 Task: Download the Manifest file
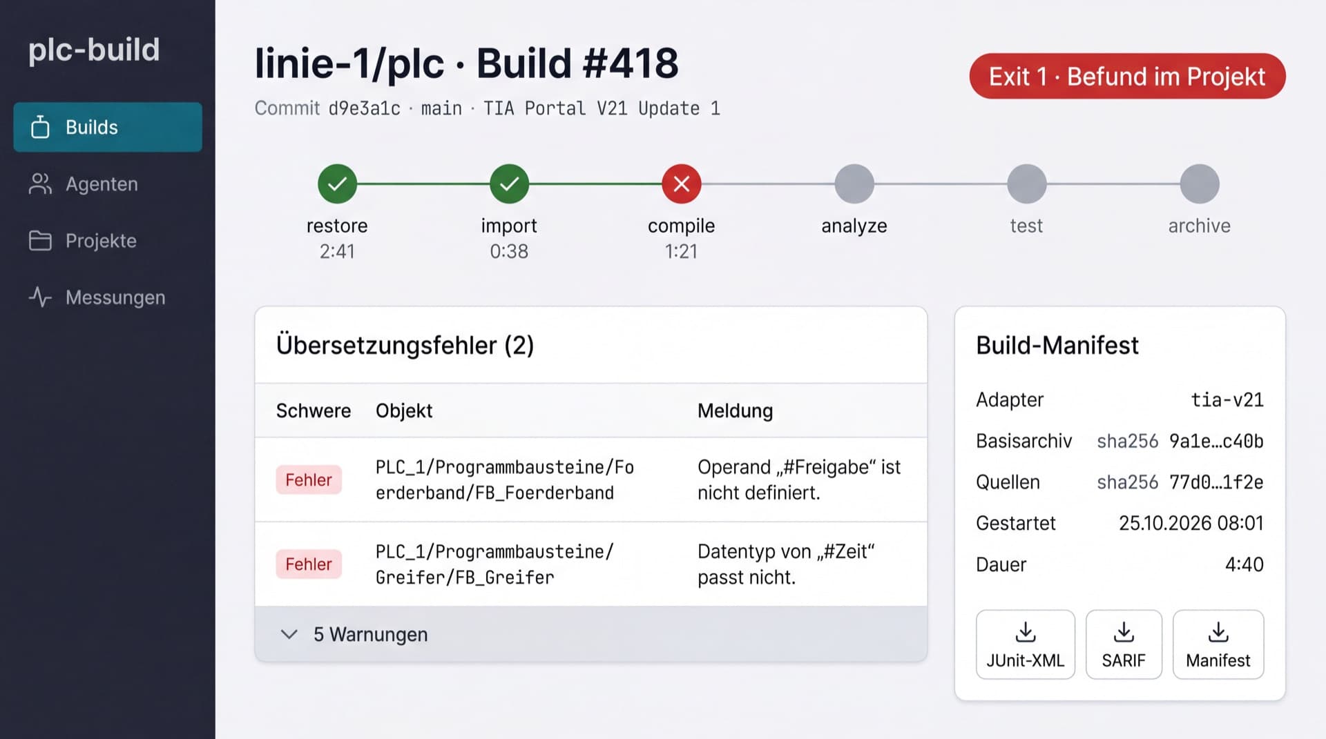1218,644
